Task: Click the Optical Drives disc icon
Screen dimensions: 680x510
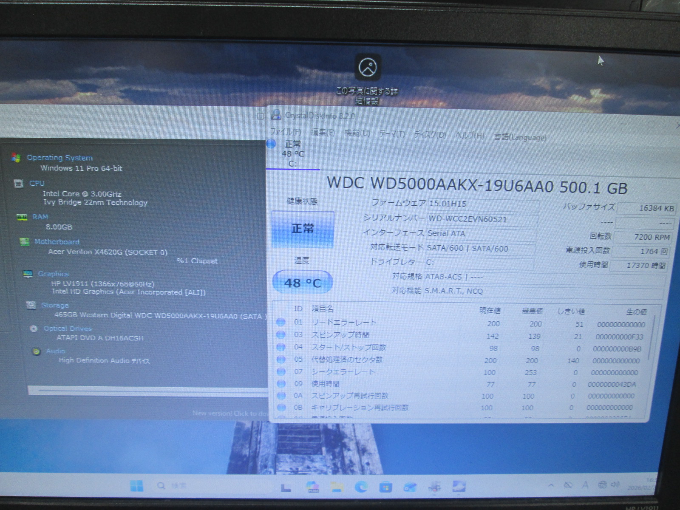Action: tap(34, 329)
